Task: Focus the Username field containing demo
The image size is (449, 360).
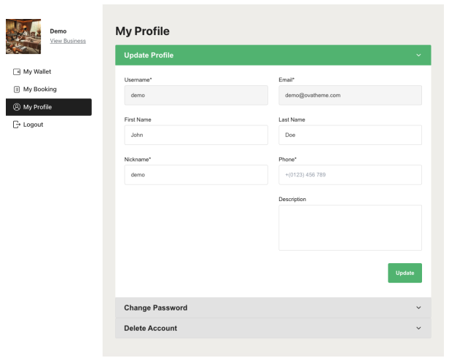Action: click(x=196, y=95)
